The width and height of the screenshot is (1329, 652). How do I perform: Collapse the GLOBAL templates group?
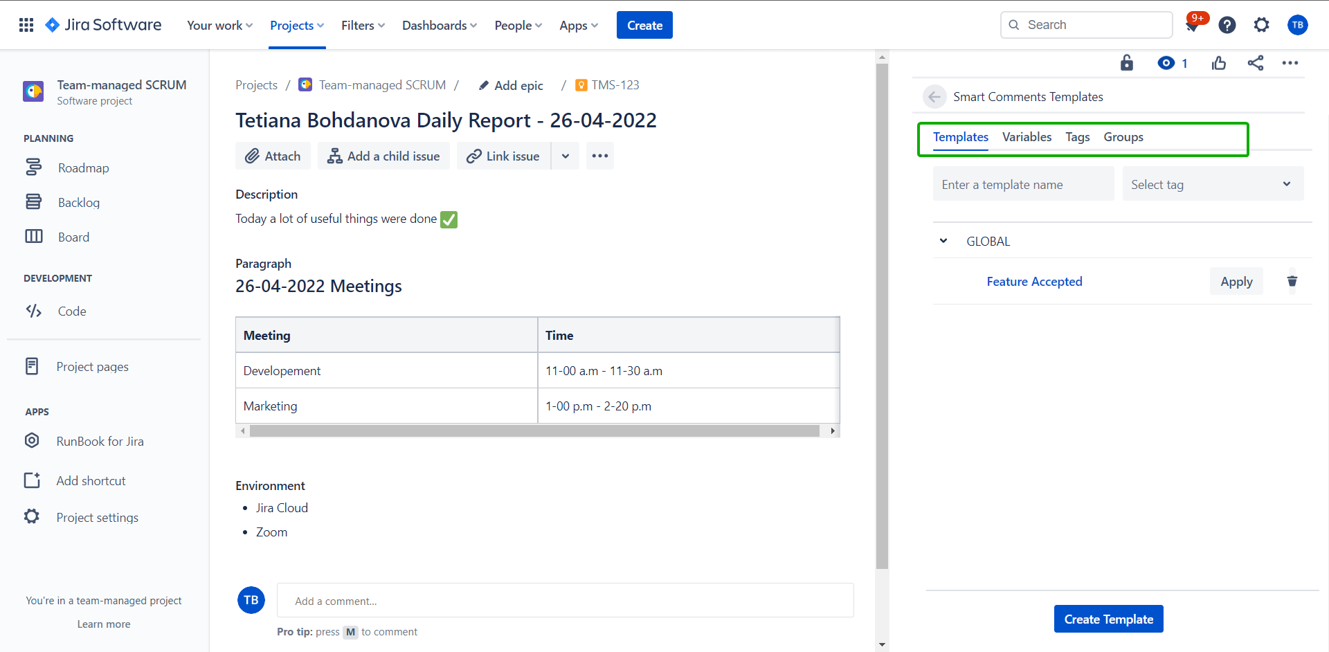tap(943, 241)
